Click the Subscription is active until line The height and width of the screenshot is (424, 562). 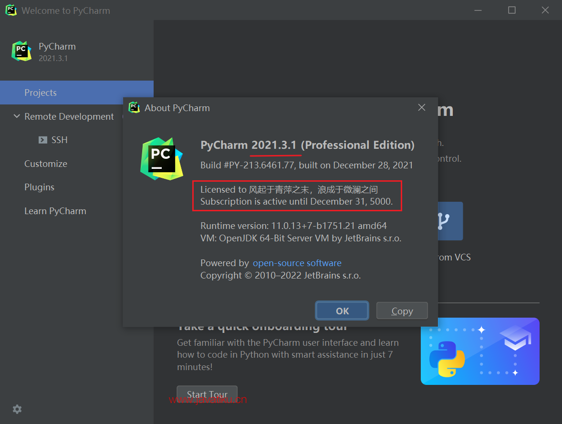[x=296, y=201]
